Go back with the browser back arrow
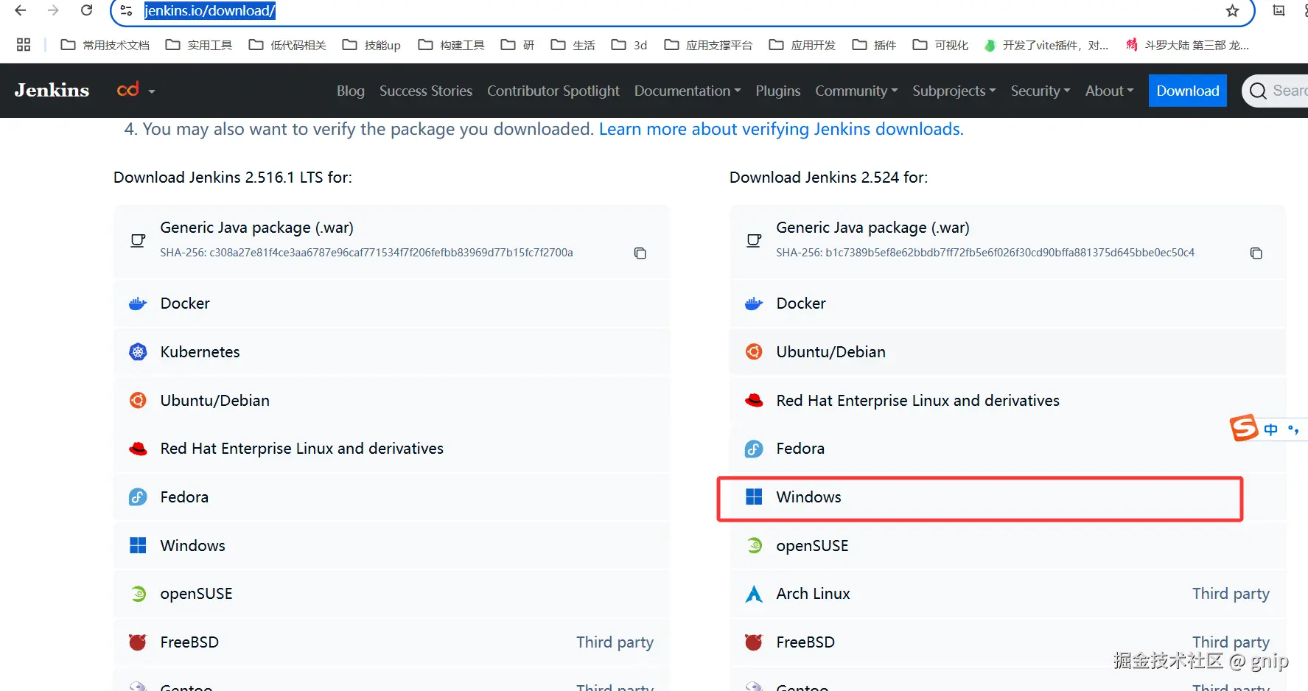 (x=21, y=10)
